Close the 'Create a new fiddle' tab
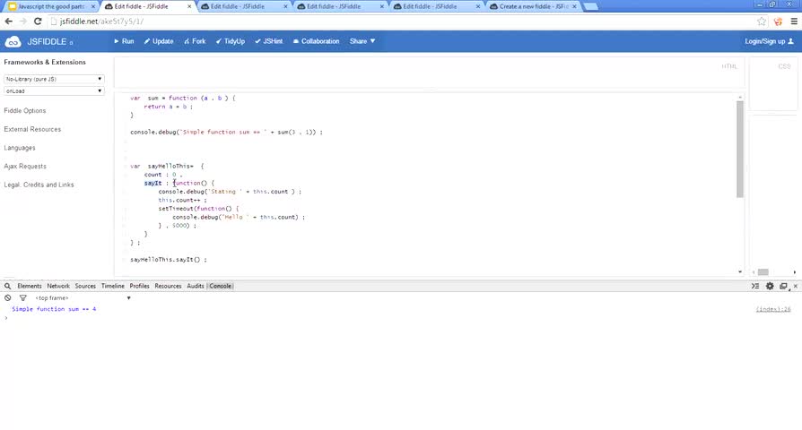 click(574, 6)
